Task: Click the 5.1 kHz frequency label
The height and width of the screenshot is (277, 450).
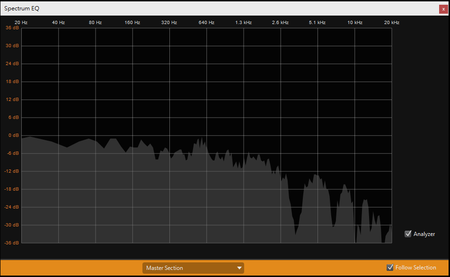Action: [317, 22]
